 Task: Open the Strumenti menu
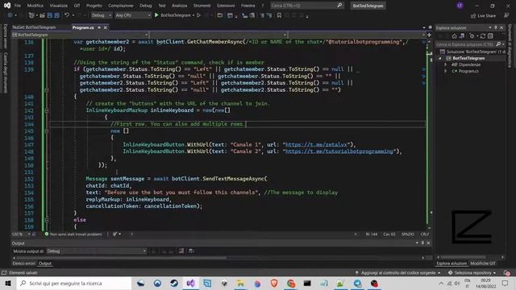tap(202, 6)
